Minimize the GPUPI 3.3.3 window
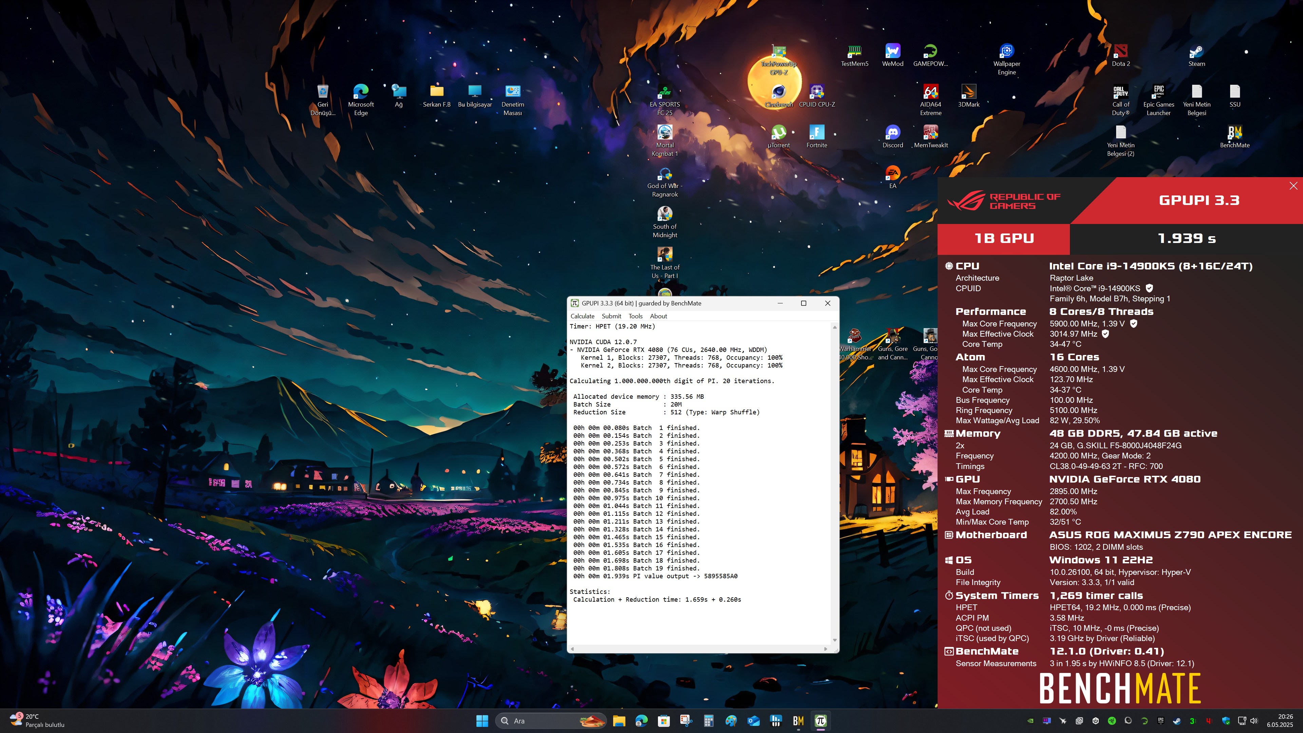 [780, 303]
